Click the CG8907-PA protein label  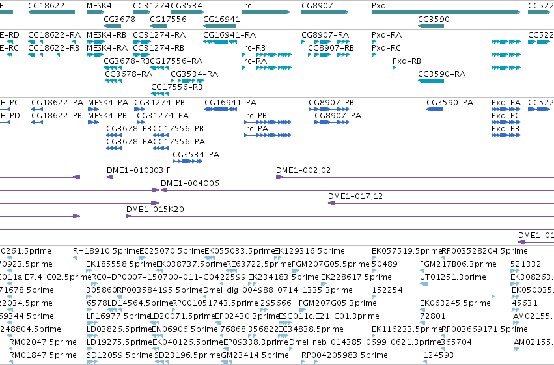(x=338, y=116)
